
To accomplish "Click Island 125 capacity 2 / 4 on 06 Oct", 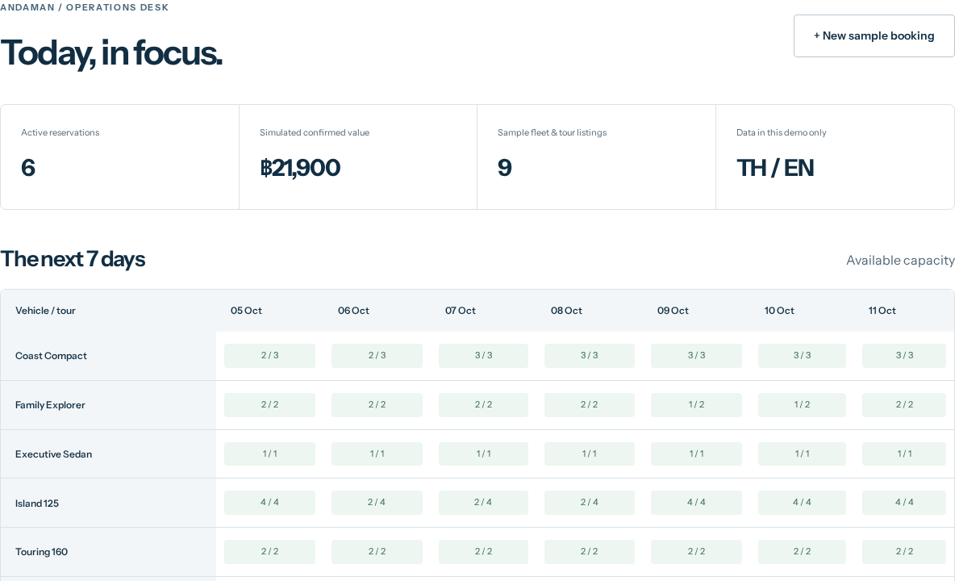I will pyautogui.click(x=377, y=503).
